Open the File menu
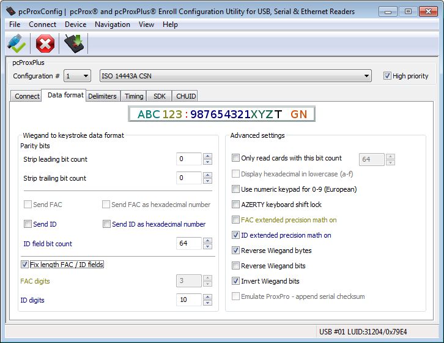The image size is (444, 343). [15, 24]
